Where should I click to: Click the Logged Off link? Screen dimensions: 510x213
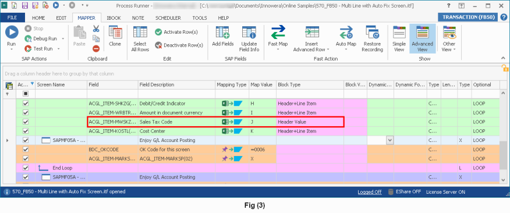click(370, 192)
